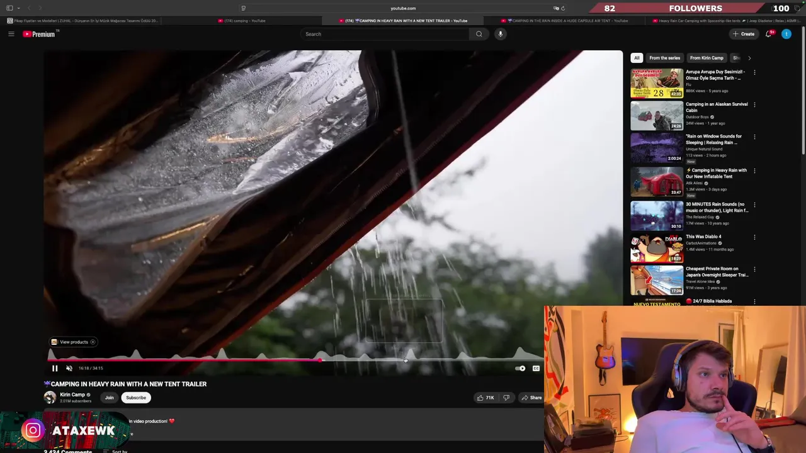Focus the YouTube search field
This screenshot has height=453, width=806.
point(385,34)
